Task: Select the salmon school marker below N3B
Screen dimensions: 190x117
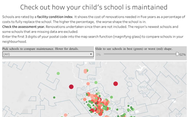Action: (x=85, y=71)
